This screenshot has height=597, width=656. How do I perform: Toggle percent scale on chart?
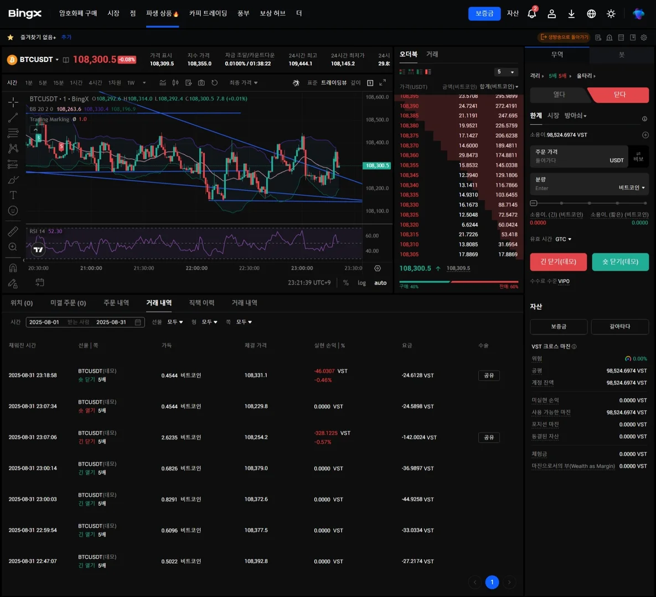tap(345, 283)
